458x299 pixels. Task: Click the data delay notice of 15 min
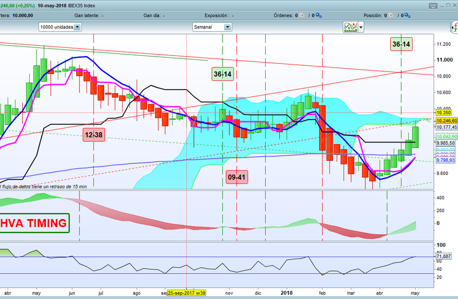click(43, 186)
